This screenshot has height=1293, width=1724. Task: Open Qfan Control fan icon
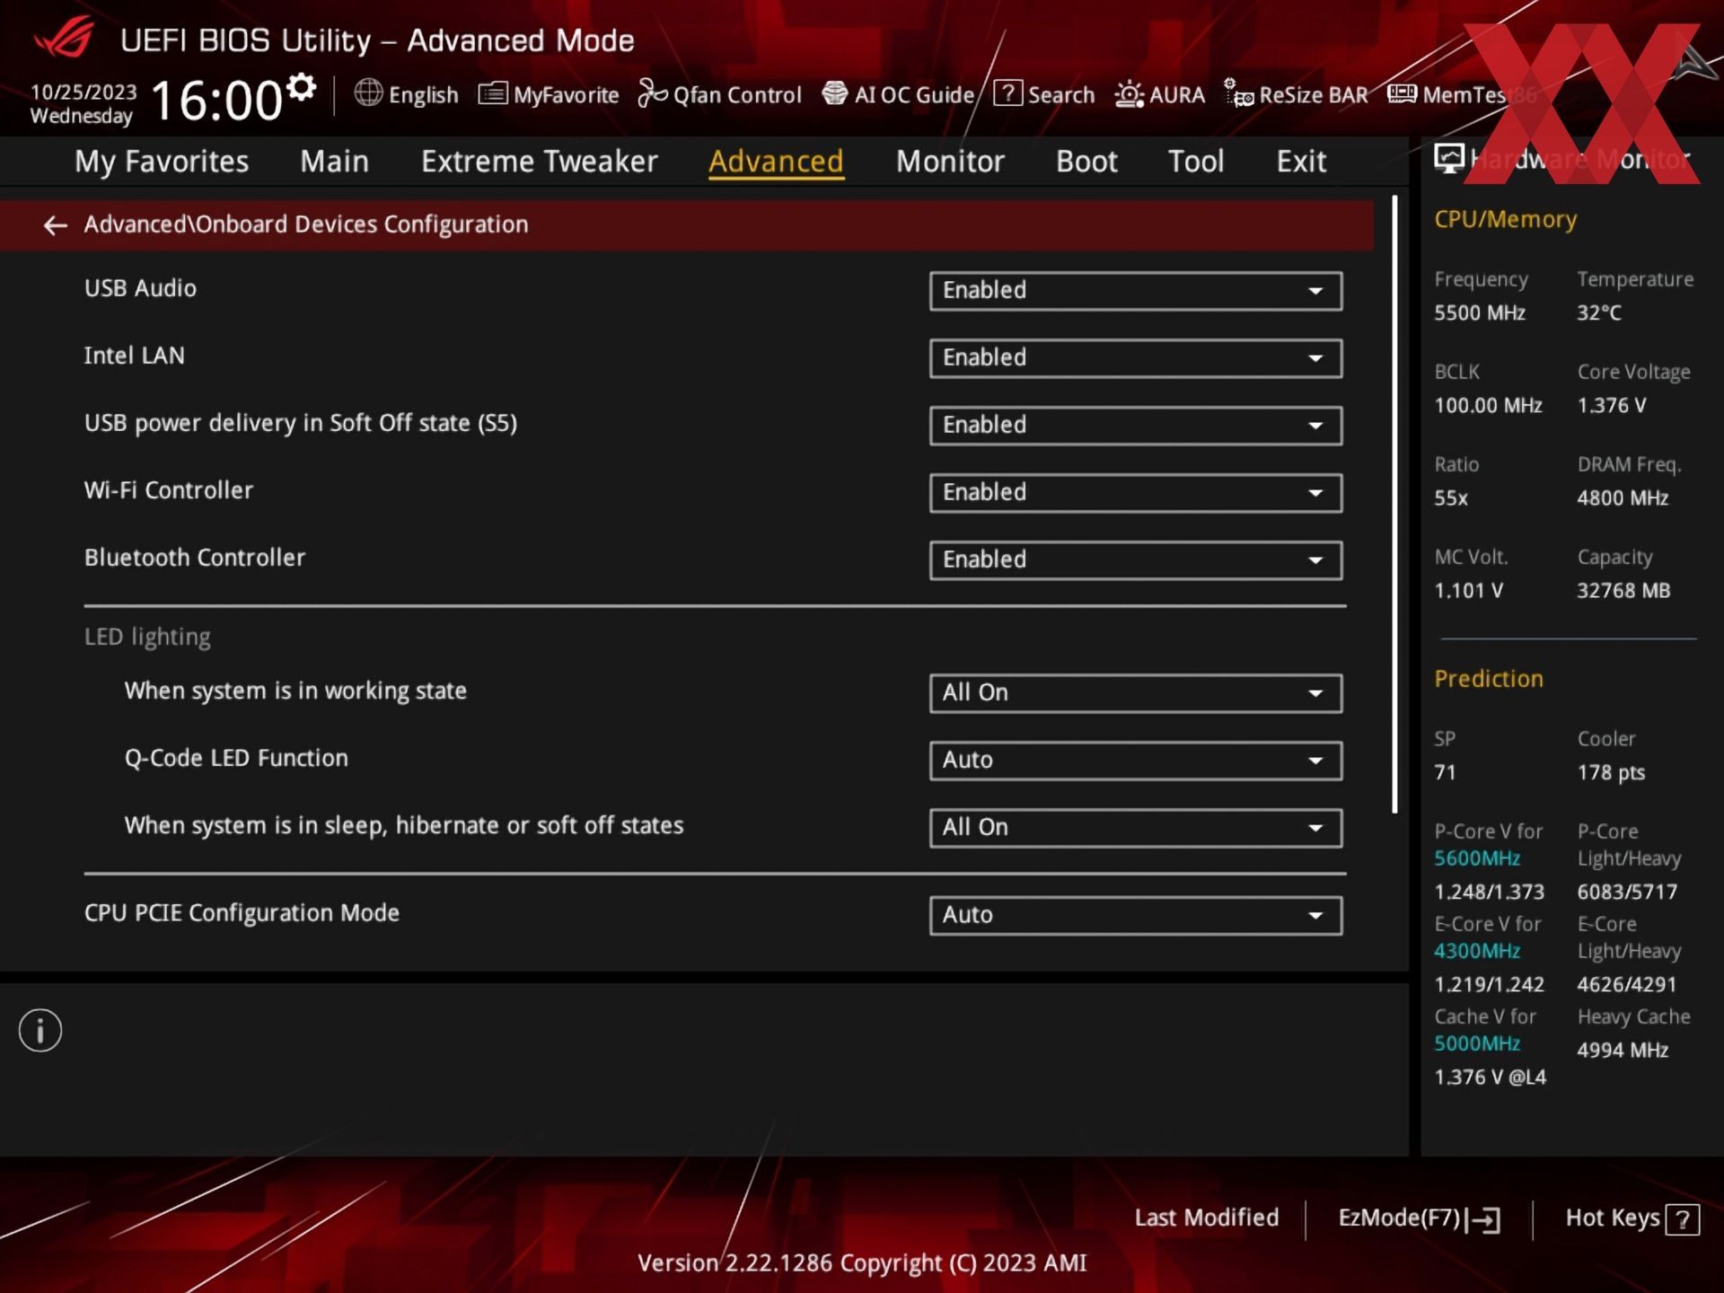coord(653,93)
